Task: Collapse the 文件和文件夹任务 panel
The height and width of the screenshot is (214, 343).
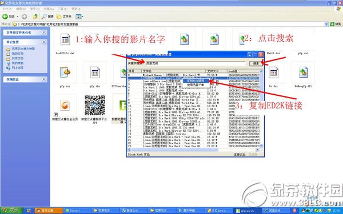Action: (44, 33)
